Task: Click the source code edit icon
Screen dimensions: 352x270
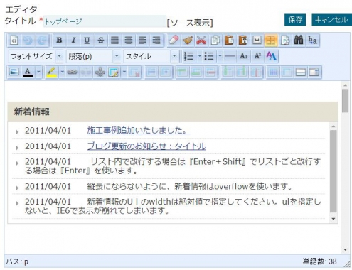Action: pyautogui.click(x=14, y=40)
